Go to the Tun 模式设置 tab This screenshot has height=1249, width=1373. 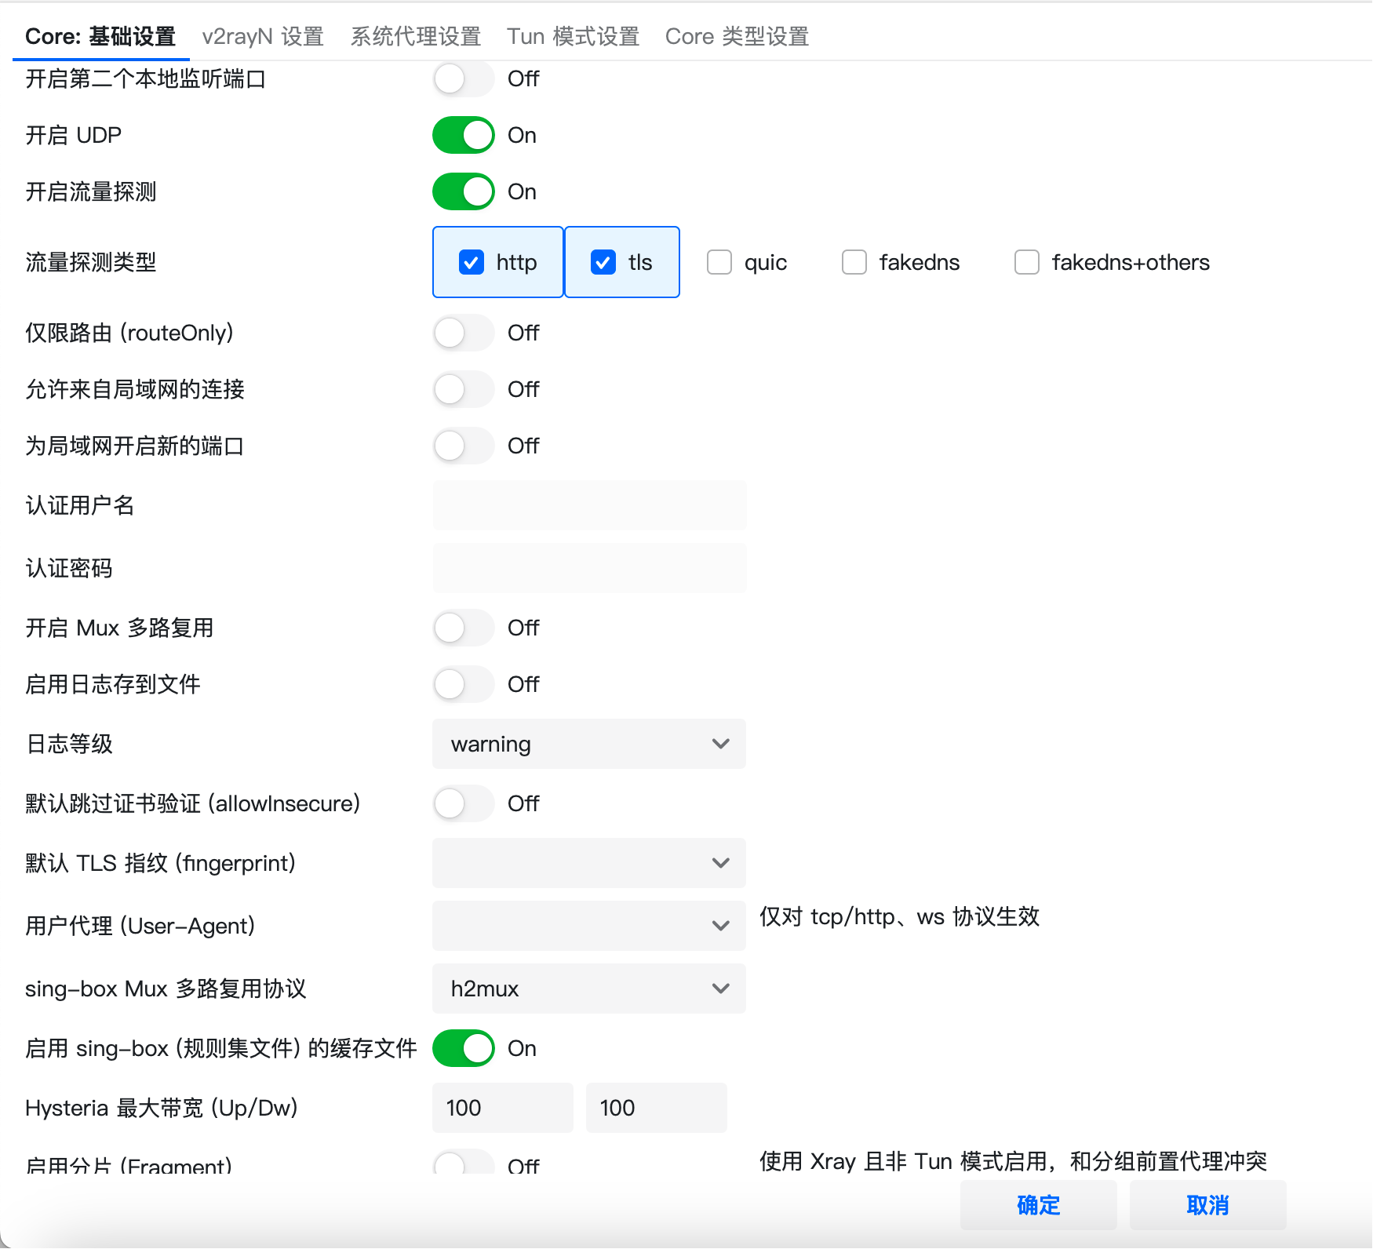coord(573,37)
